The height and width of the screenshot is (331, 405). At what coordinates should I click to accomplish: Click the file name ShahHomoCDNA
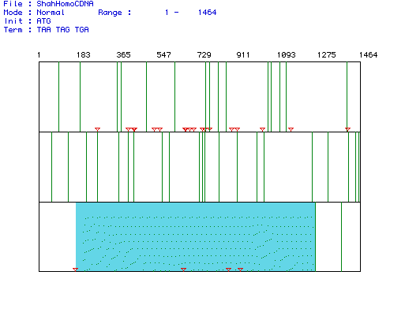65,4
